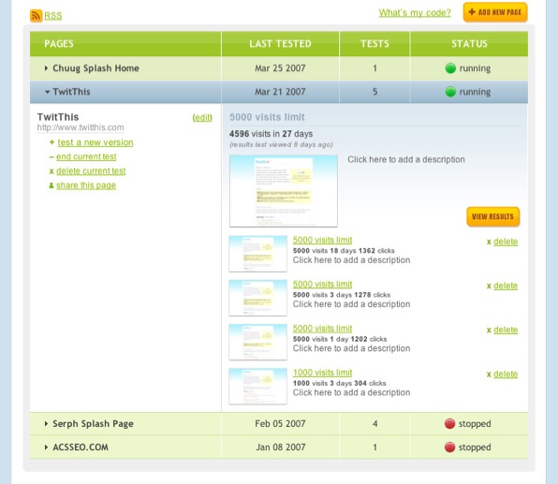This screenshot has height=484, width=558.
Task: Delete the 1000 visits limit test
Action: point(506,374)
